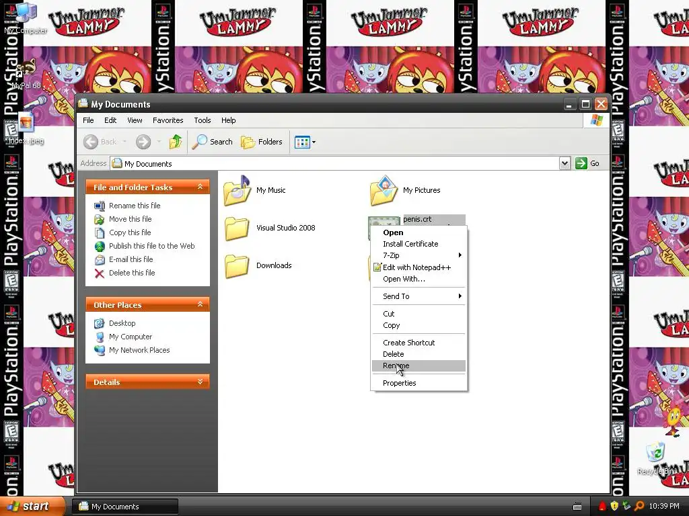This screenshot has height=516, width=689.
Task: Click the green Go button
Action: tap(587, 163)
